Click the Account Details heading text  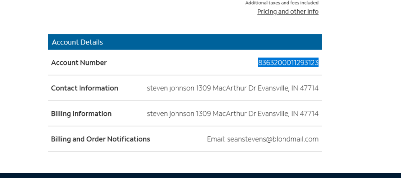click(77, 42)
